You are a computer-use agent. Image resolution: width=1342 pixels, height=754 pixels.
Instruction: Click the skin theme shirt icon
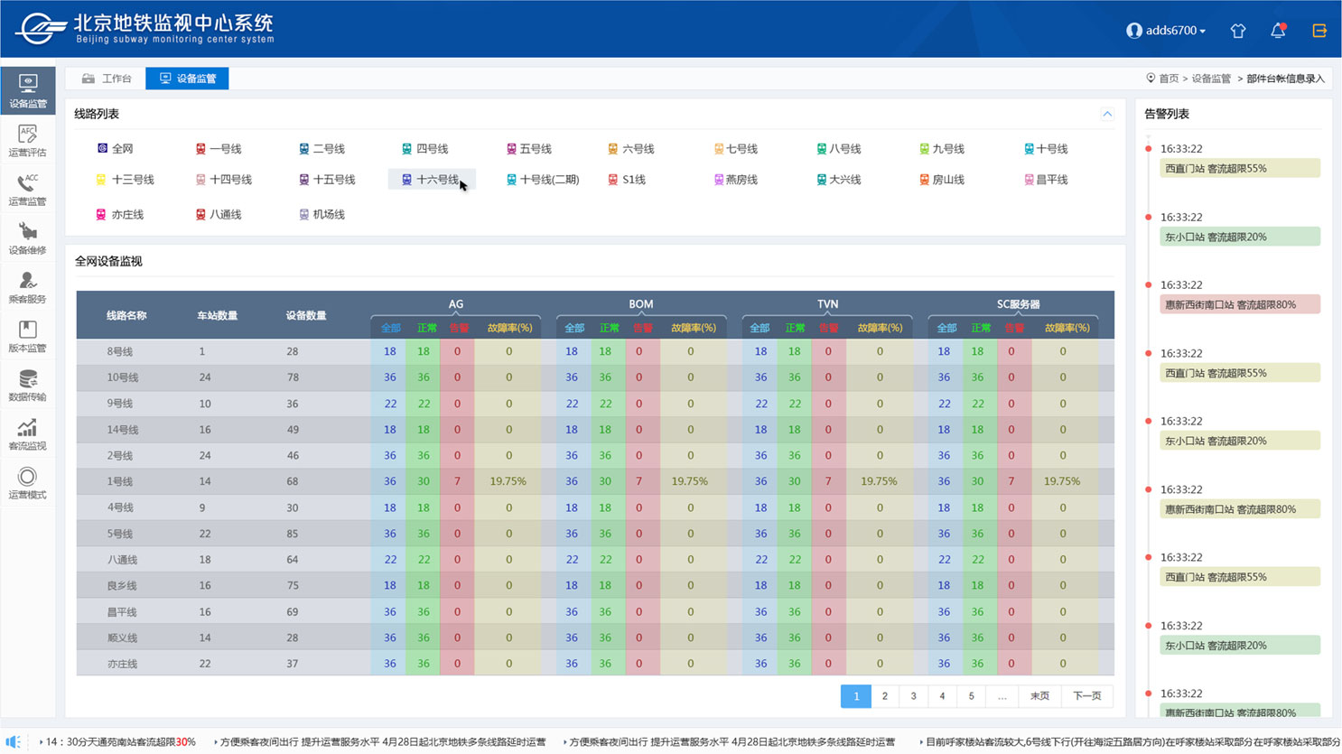click(x=1238, y=31)
